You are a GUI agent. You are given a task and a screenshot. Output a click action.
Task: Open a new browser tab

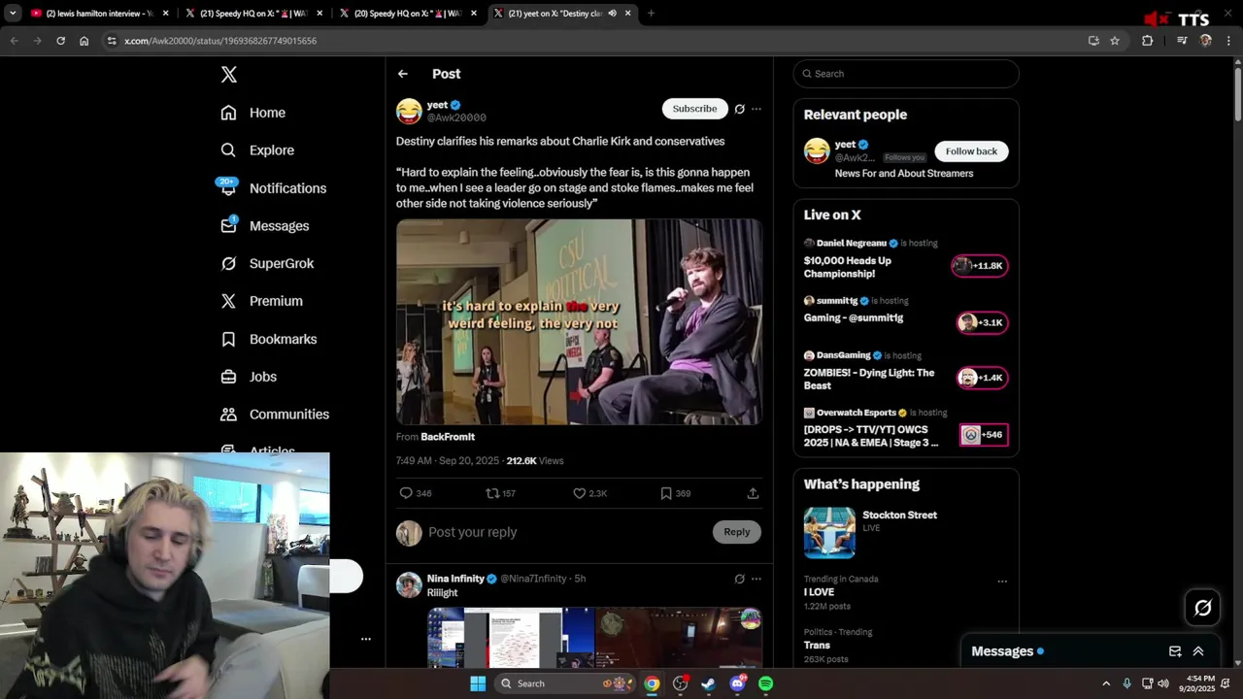pyautogui.click(x=651, y=14)
